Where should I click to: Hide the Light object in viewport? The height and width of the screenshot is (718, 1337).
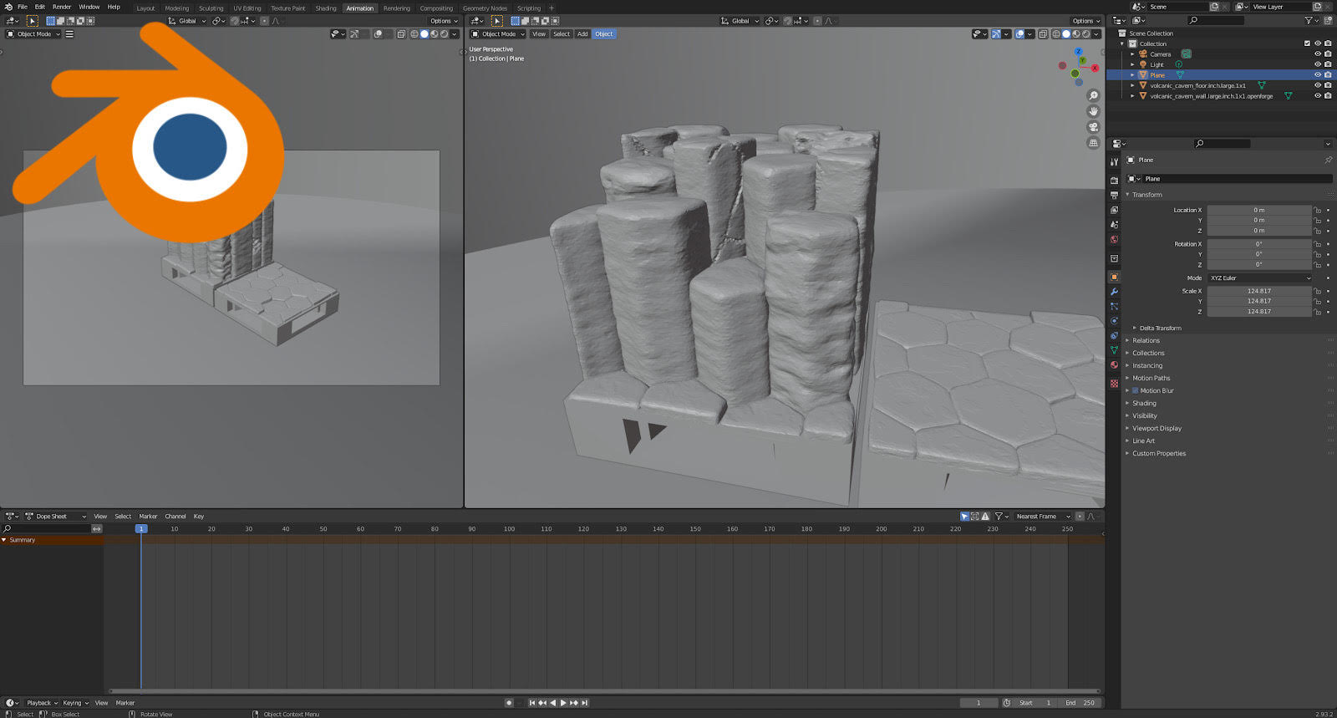click(x=1318, y=64)
